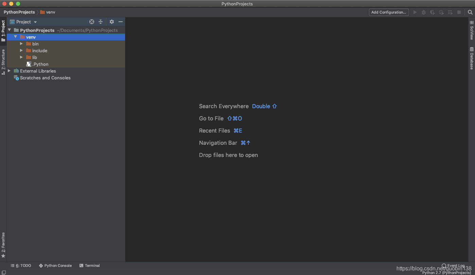Open the 6: TODO tool window

coord(21,266)
